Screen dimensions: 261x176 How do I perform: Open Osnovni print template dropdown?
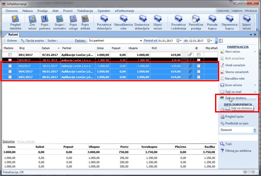click(x=255, y=130)
